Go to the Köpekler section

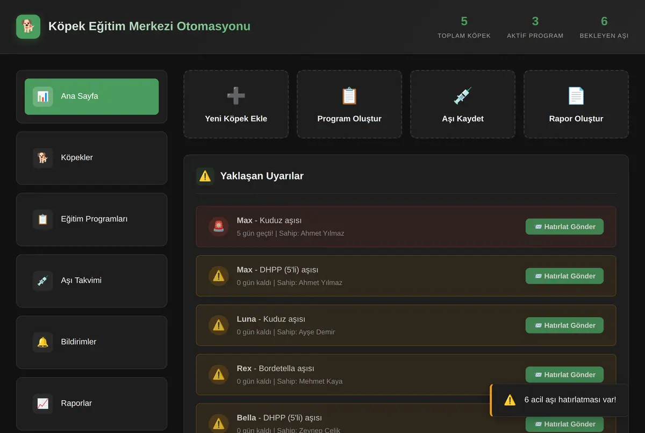91,158
